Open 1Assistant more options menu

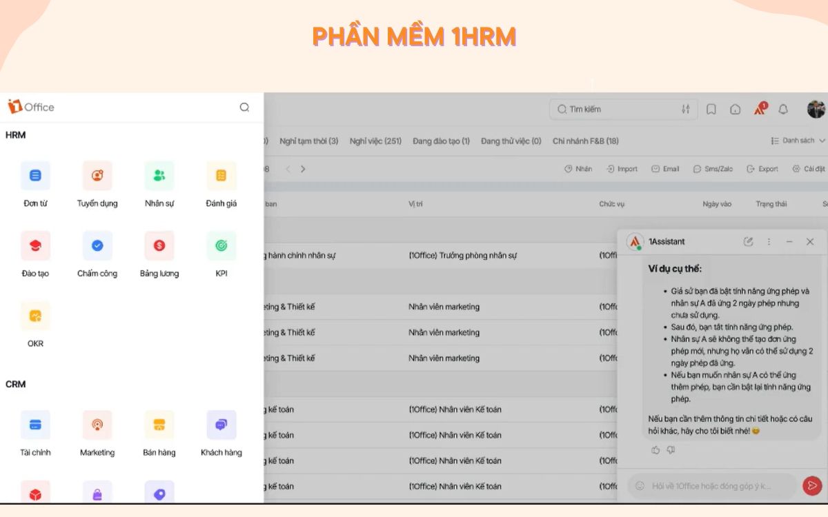[769, 242]
